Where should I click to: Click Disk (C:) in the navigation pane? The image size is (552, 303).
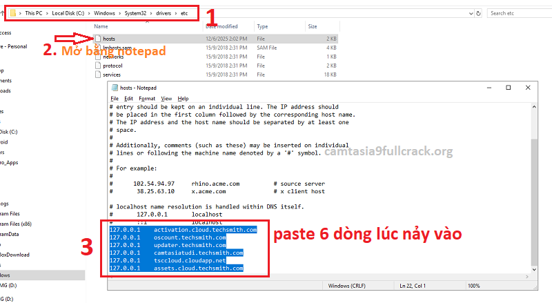9,132
